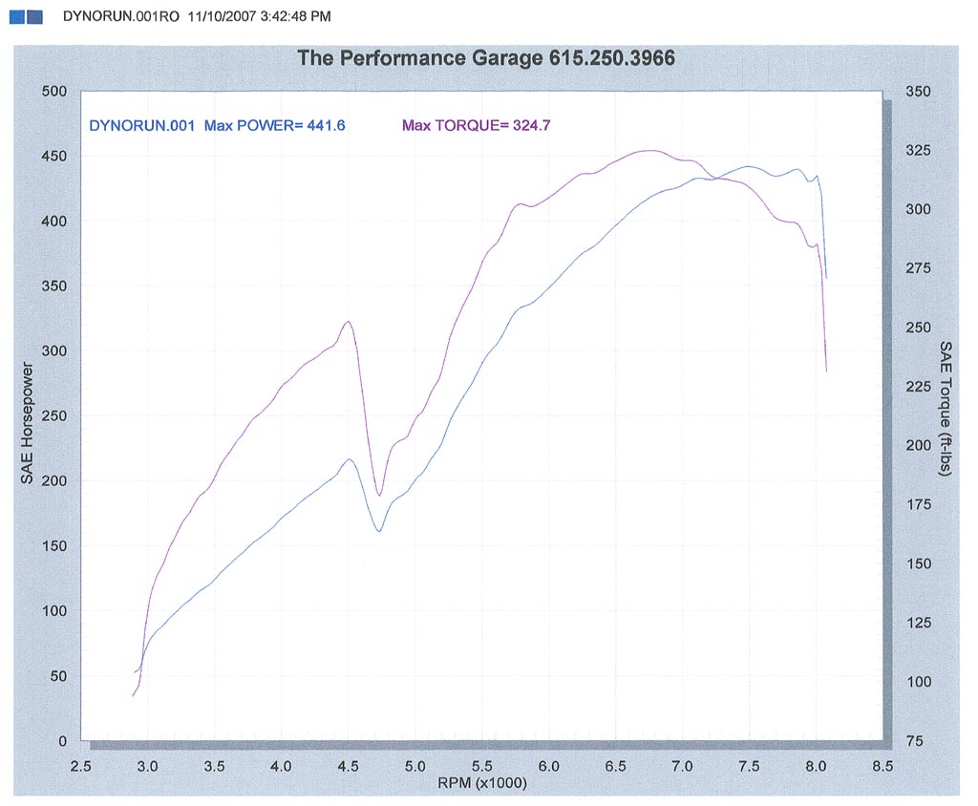Click the first blue square legend swatch

tap(17, 17)
